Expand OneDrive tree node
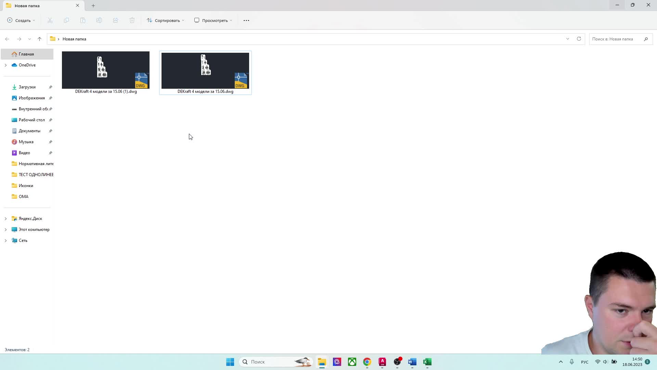 click(x=5, y=65)
